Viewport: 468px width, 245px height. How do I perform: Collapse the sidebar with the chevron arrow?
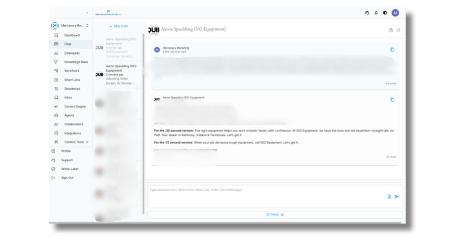pyautogui.click(x=87, y=13)
